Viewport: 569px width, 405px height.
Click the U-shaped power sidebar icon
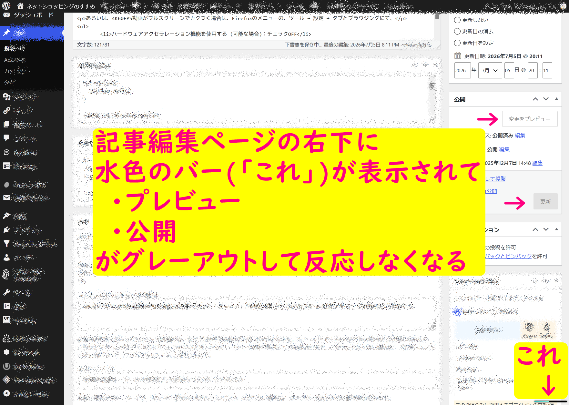pyautogui.click(x=6, y=366)
